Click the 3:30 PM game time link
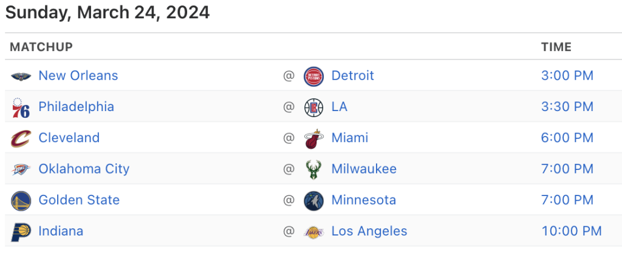Screen dimensions: 622x261 pyautogui.click(x=567, y=107)
